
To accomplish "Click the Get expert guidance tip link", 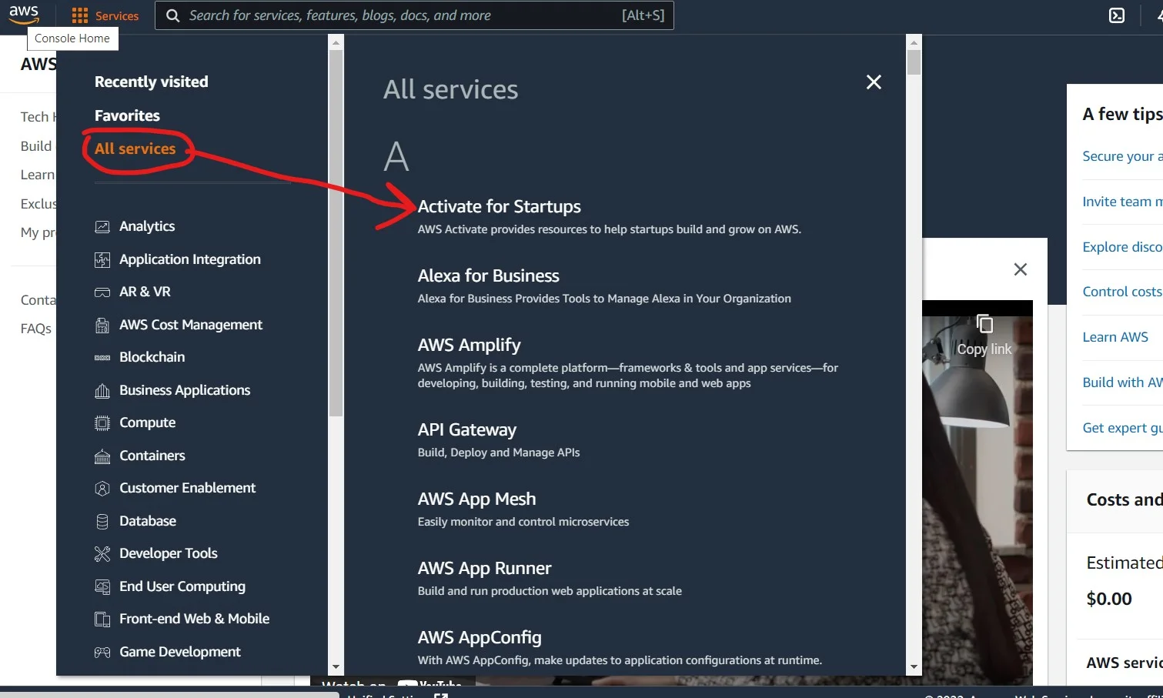I will [1122, 428].
